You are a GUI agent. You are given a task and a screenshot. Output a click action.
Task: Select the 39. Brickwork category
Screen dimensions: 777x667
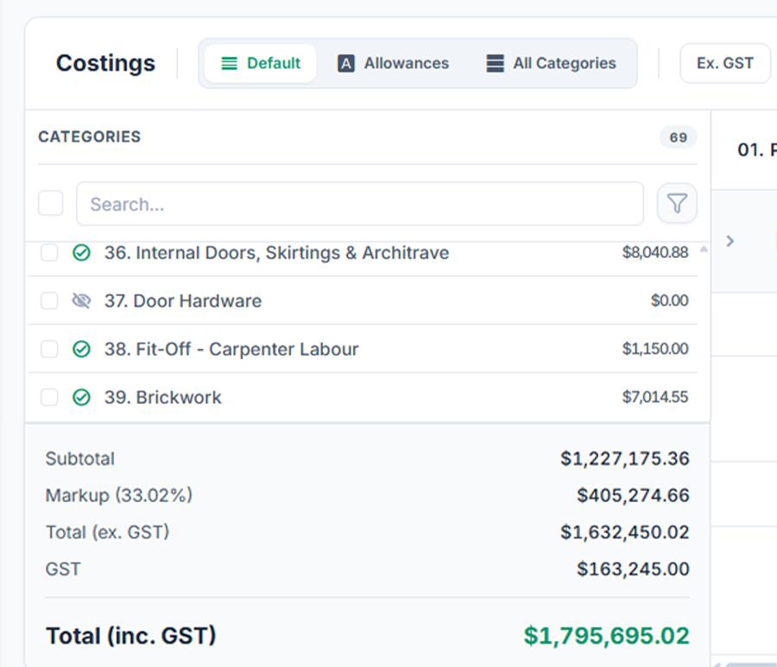pos(163,397)
